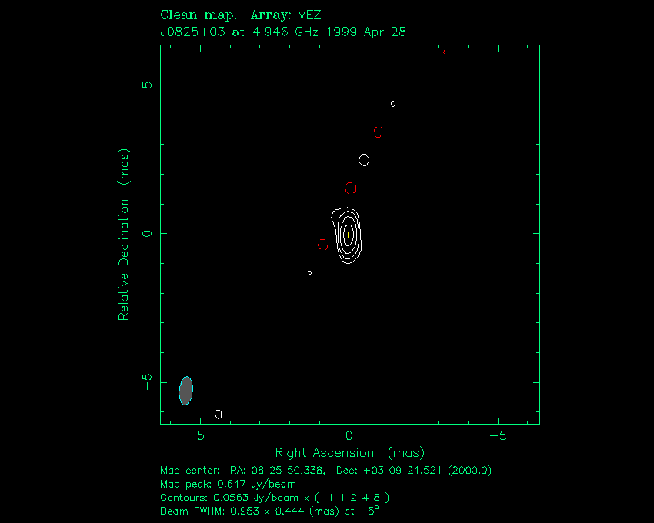Click the "Map center: RA: 08 25 50.338" line

tap(325, 471)
